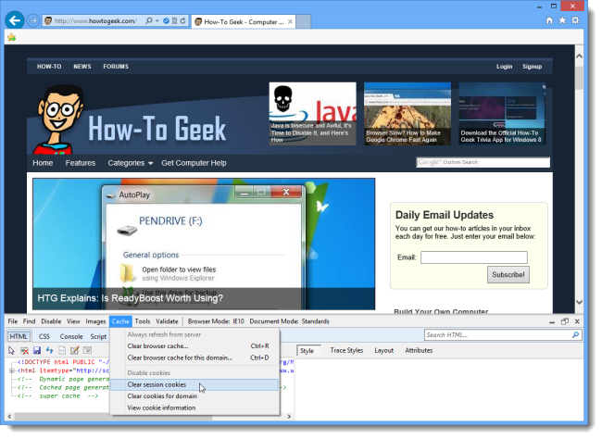Image resolution: width=602 pixels, height=439 pixels.
Task: Close the open Cache menu
Action: 120,321
